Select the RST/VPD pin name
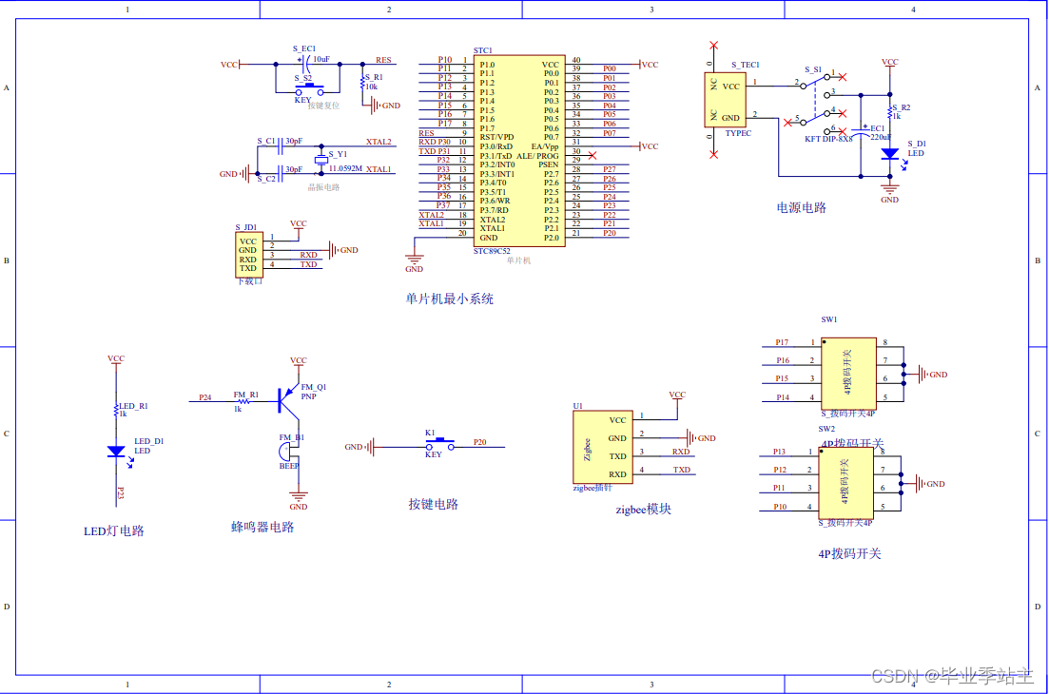 pyautogui.click(x=496, y=137)
